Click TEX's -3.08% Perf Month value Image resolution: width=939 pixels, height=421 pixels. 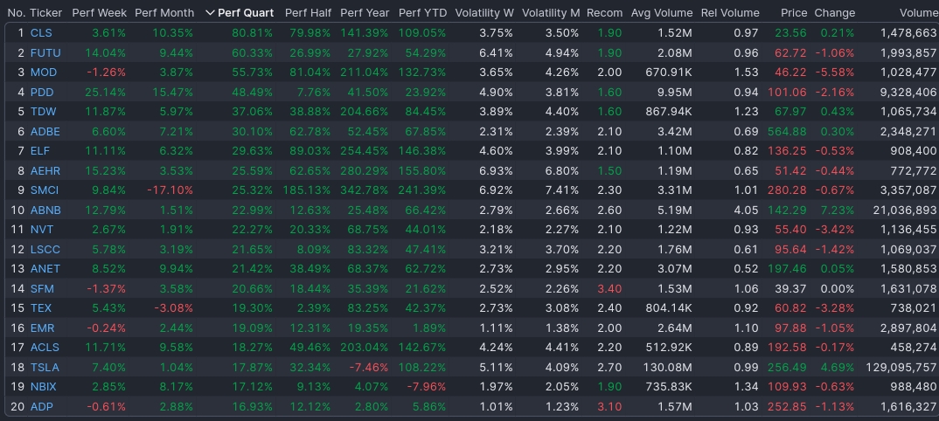173,308
